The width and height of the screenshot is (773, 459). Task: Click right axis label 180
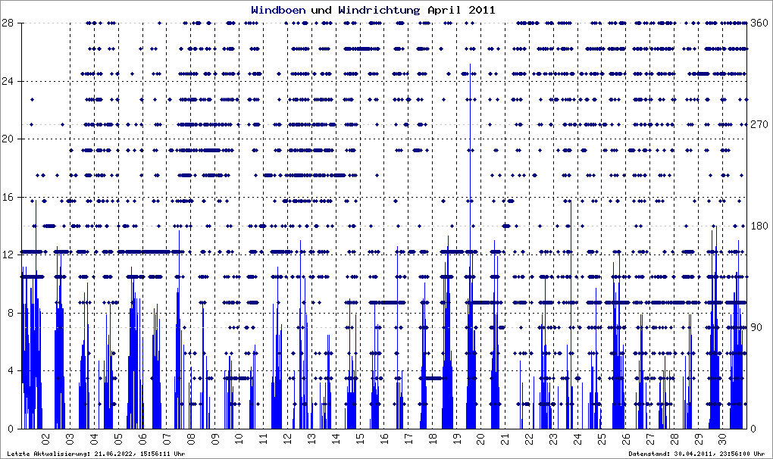(759, 226)
